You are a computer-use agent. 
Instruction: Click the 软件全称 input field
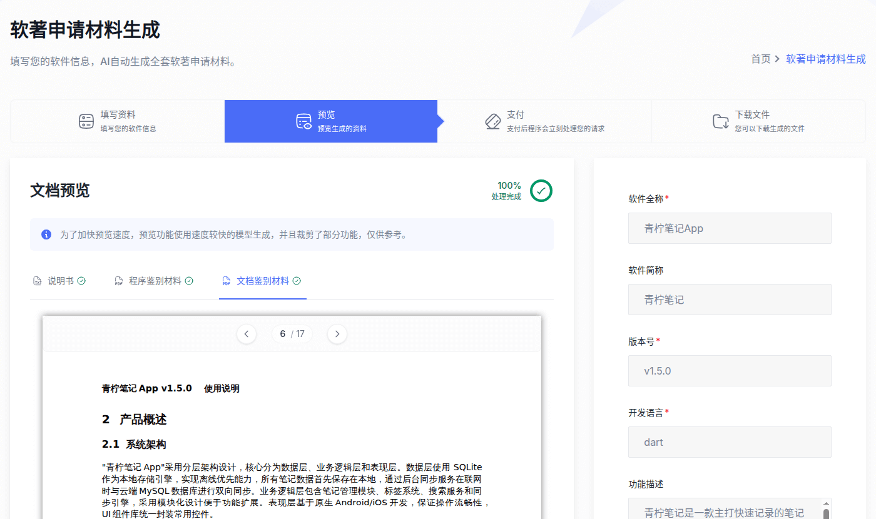click(730, 228)
